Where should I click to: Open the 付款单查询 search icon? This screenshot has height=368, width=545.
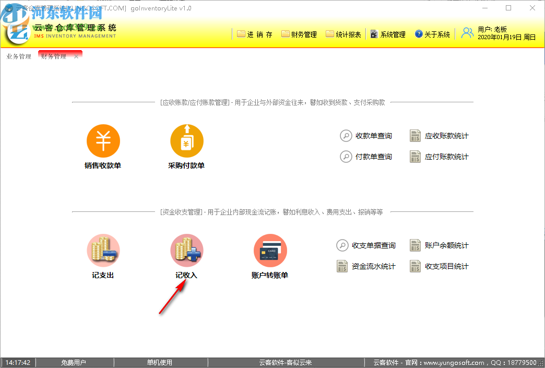[x=346, y=156]
